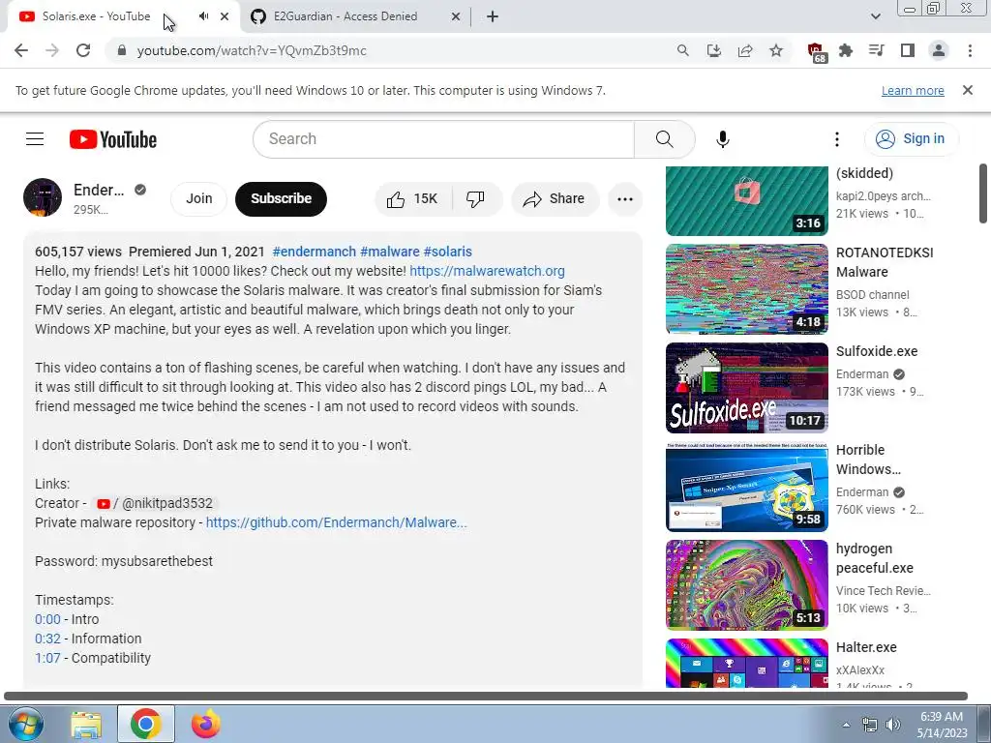Open YouTube settings three-dot menu near Sign in

[x=837, y=139]
